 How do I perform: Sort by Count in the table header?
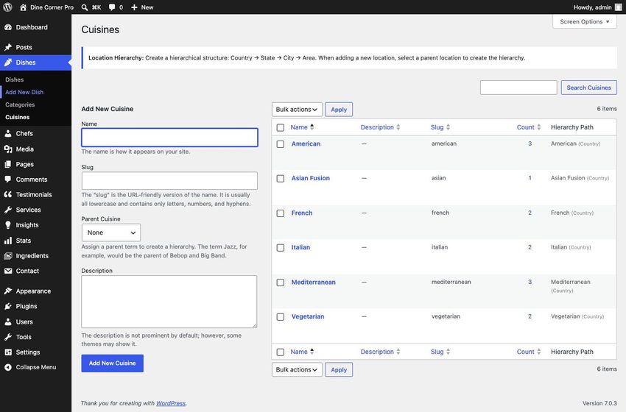point(529,127)
